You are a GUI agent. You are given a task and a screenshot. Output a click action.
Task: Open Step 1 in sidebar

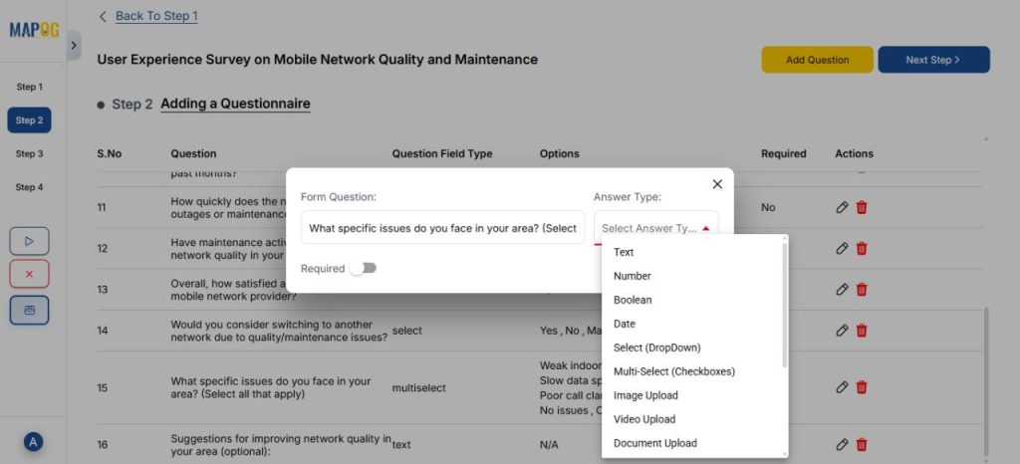pos(29,87)
